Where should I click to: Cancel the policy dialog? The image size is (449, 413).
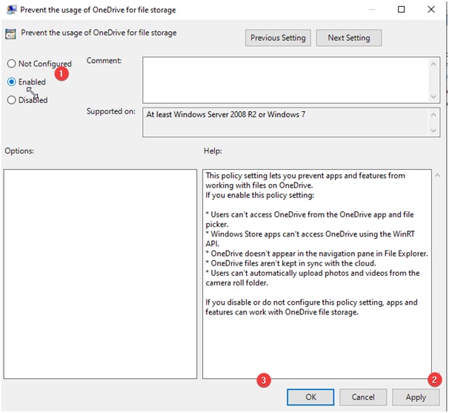363,397
